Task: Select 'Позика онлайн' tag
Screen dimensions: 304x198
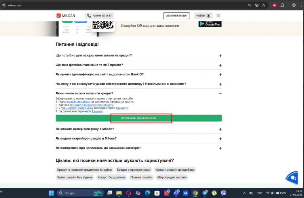Action: pyautogui.click(x=141, y=177)
